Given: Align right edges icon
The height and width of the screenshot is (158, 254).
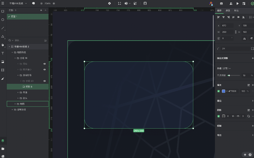Looking at the screenshot, I should (228, 17).
